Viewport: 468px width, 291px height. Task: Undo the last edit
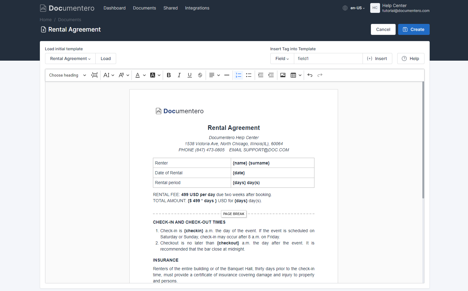click(x=310, y=75)
